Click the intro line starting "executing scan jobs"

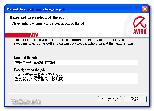pyautogui.click(x=74, y=43)
